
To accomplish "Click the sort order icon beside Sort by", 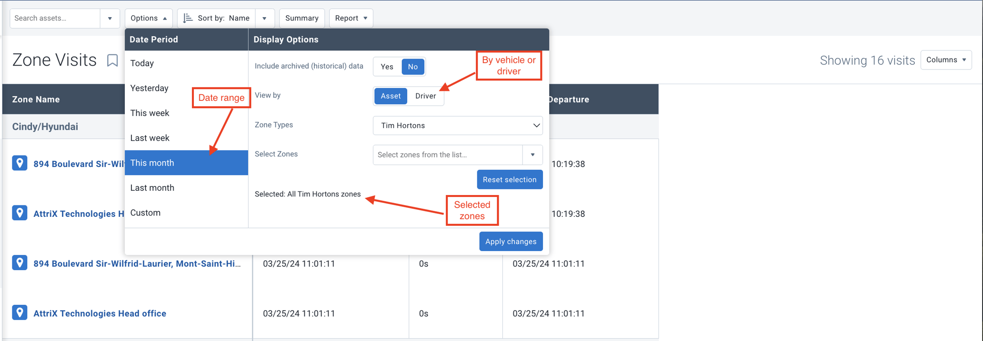I will coord(188,18).
